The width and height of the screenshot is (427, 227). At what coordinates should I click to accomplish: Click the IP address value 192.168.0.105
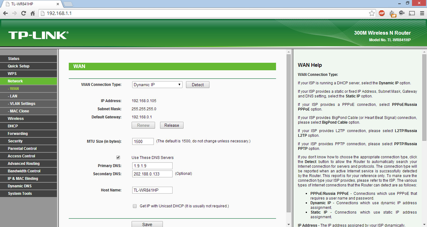coord(144,101)
